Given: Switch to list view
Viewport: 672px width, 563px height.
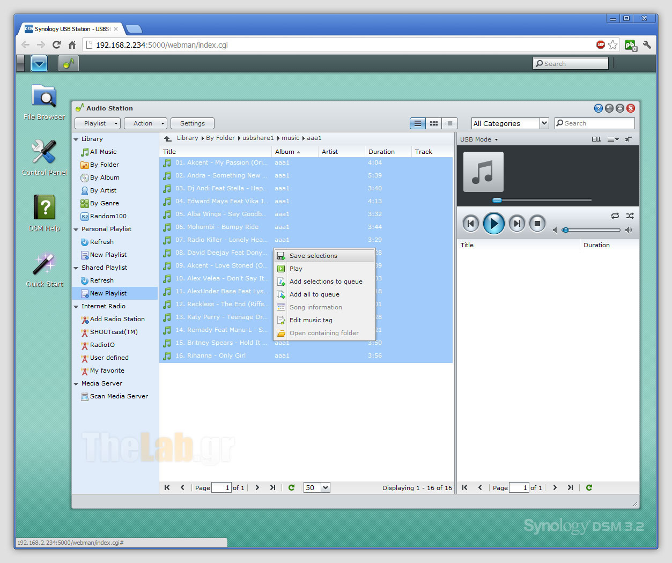Looking at the screenshot, I should pyautogui.click(x=418, y=123).
